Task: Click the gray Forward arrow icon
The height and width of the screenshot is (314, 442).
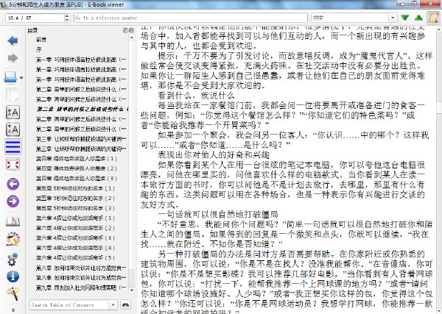Action: [13, 58]
